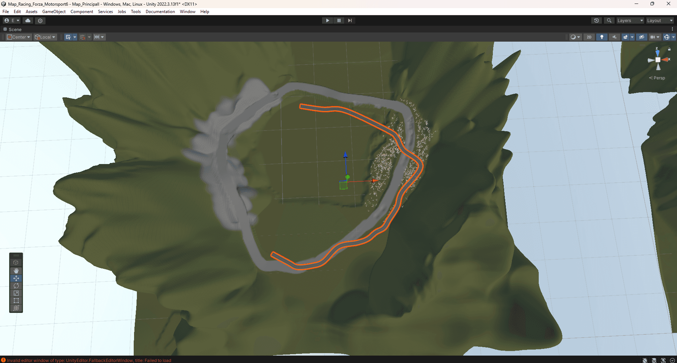Open Scene tab three-dot options menu
The height and width of the screenshot is (363, 677).
[x=672, y=29]
